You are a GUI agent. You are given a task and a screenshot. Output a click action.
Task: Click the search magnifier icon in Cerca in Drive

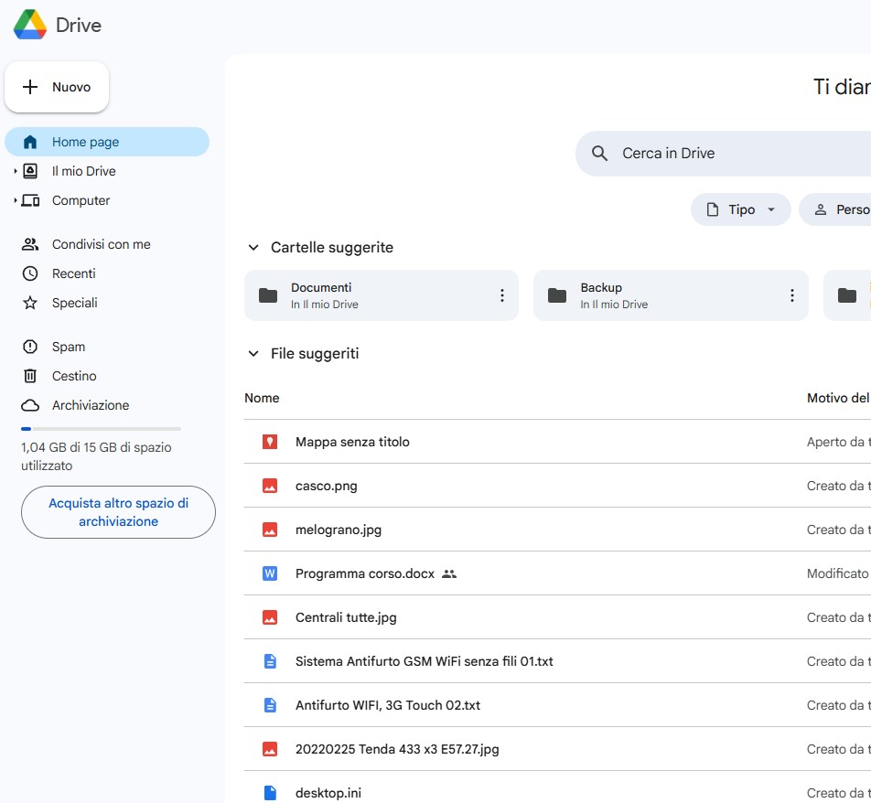(x=599, y=153)
